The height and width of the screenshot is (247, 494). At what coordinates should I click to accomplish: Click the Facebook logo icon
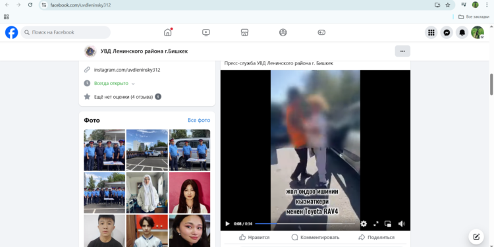tap(12, 32)
